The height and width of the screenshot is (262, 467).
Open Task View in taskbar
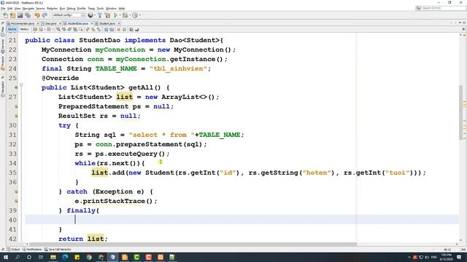(41, 257)
